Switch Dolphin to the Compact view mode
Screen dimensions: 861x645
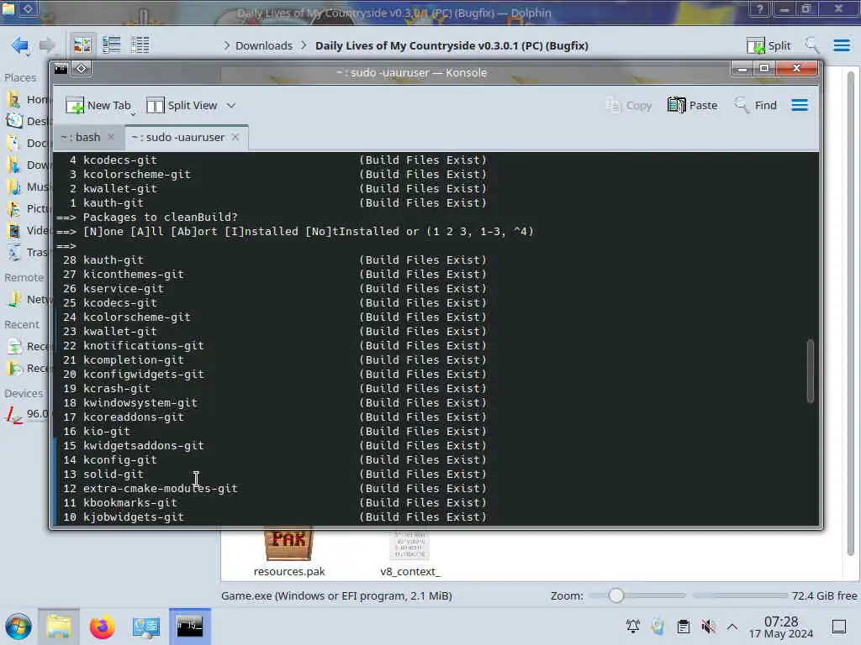pyautogui.click(x=112, y=45)
